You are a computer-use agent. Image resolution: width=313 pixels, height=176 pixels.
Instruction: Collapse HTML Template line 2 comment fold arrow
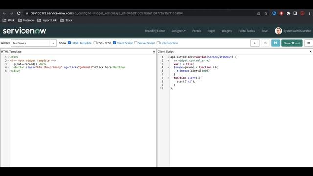click(8, 61)
